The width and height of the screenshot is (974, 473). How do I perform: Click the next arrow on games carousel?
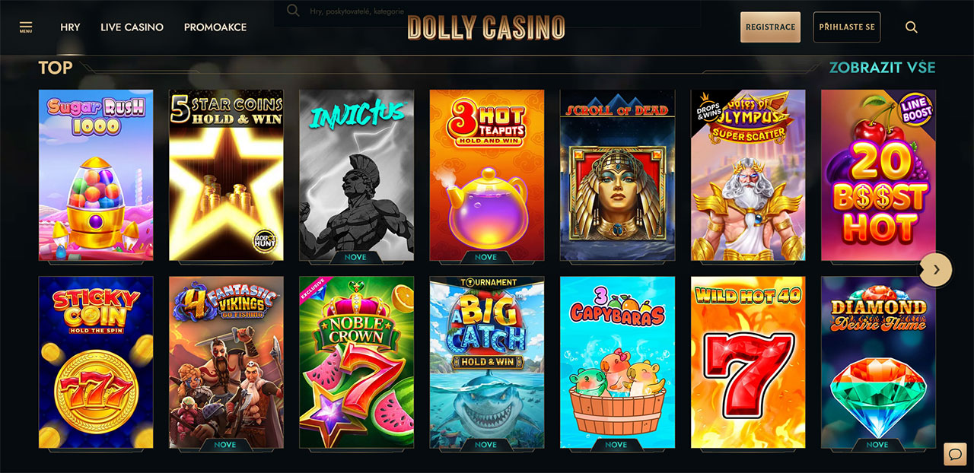click(x=936, y=269)
